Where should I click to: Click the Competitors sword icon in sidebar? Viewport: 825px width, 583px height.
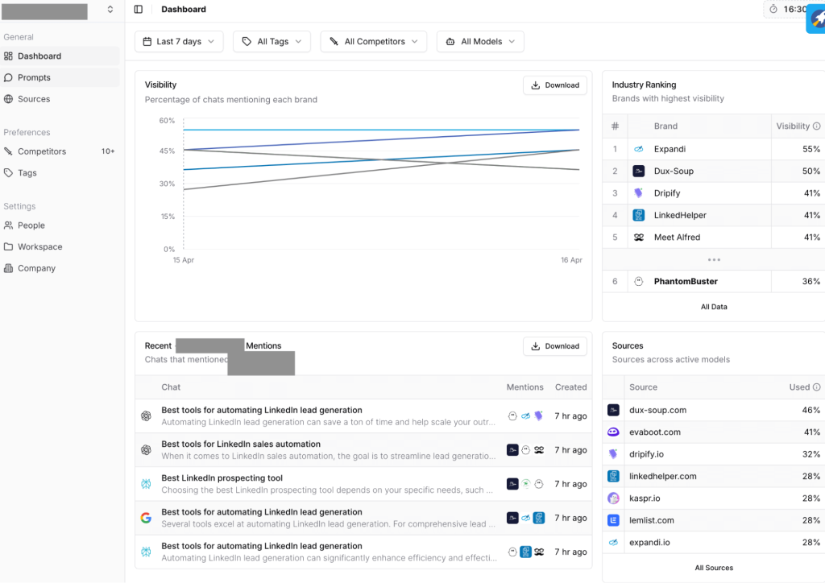8,151
